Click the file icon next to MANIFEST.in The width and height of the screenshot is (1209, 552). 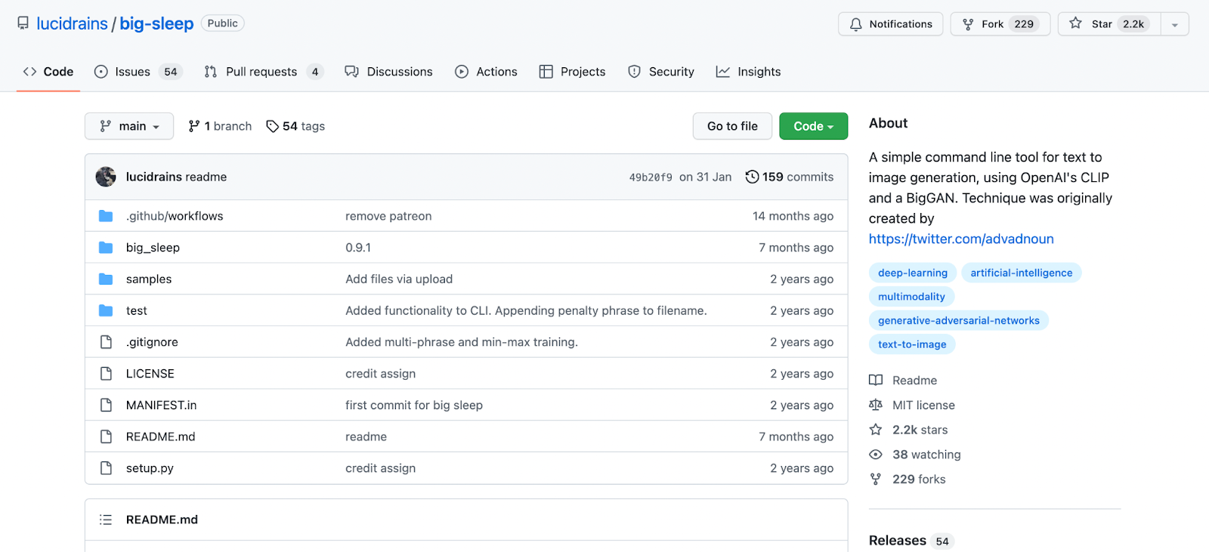click(106, 406)
